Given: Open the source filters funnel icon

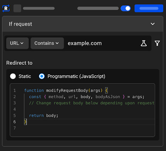Looking at the screenshot, I should (x=157, y=43).
